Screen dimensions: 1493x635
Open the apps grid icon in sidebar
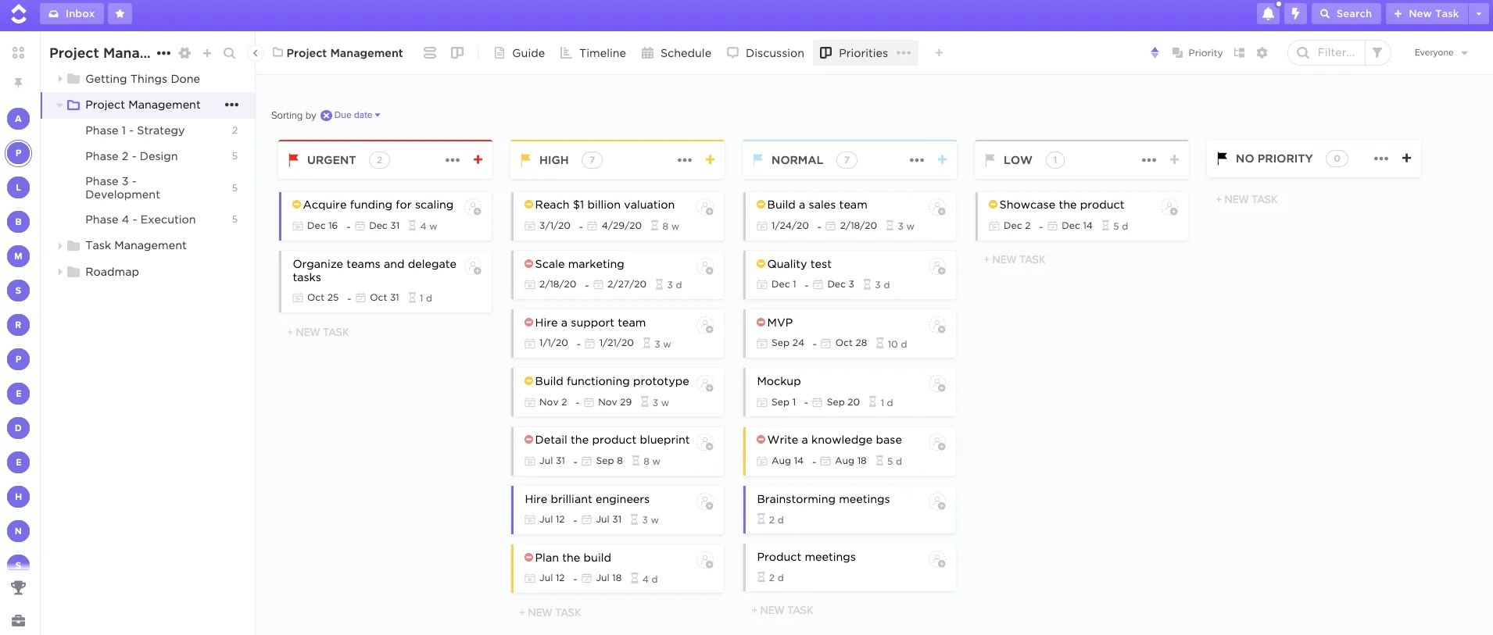coord(18,52)
